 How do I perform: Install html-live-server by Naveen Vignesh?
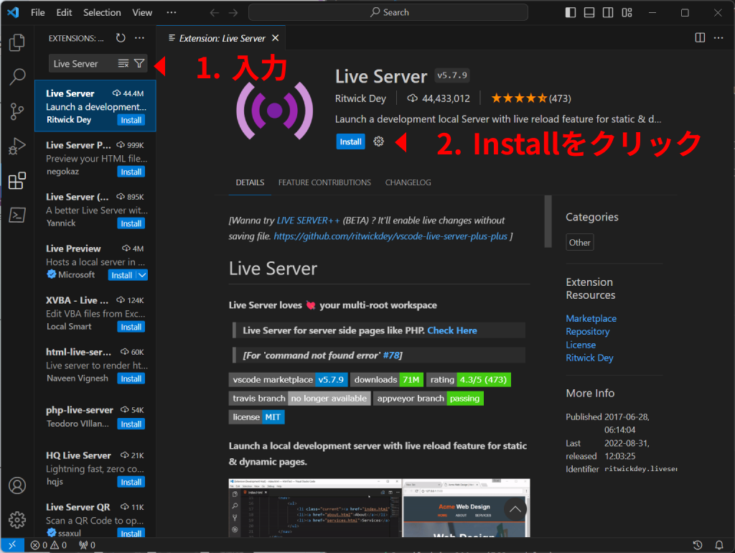pos(131,378)
